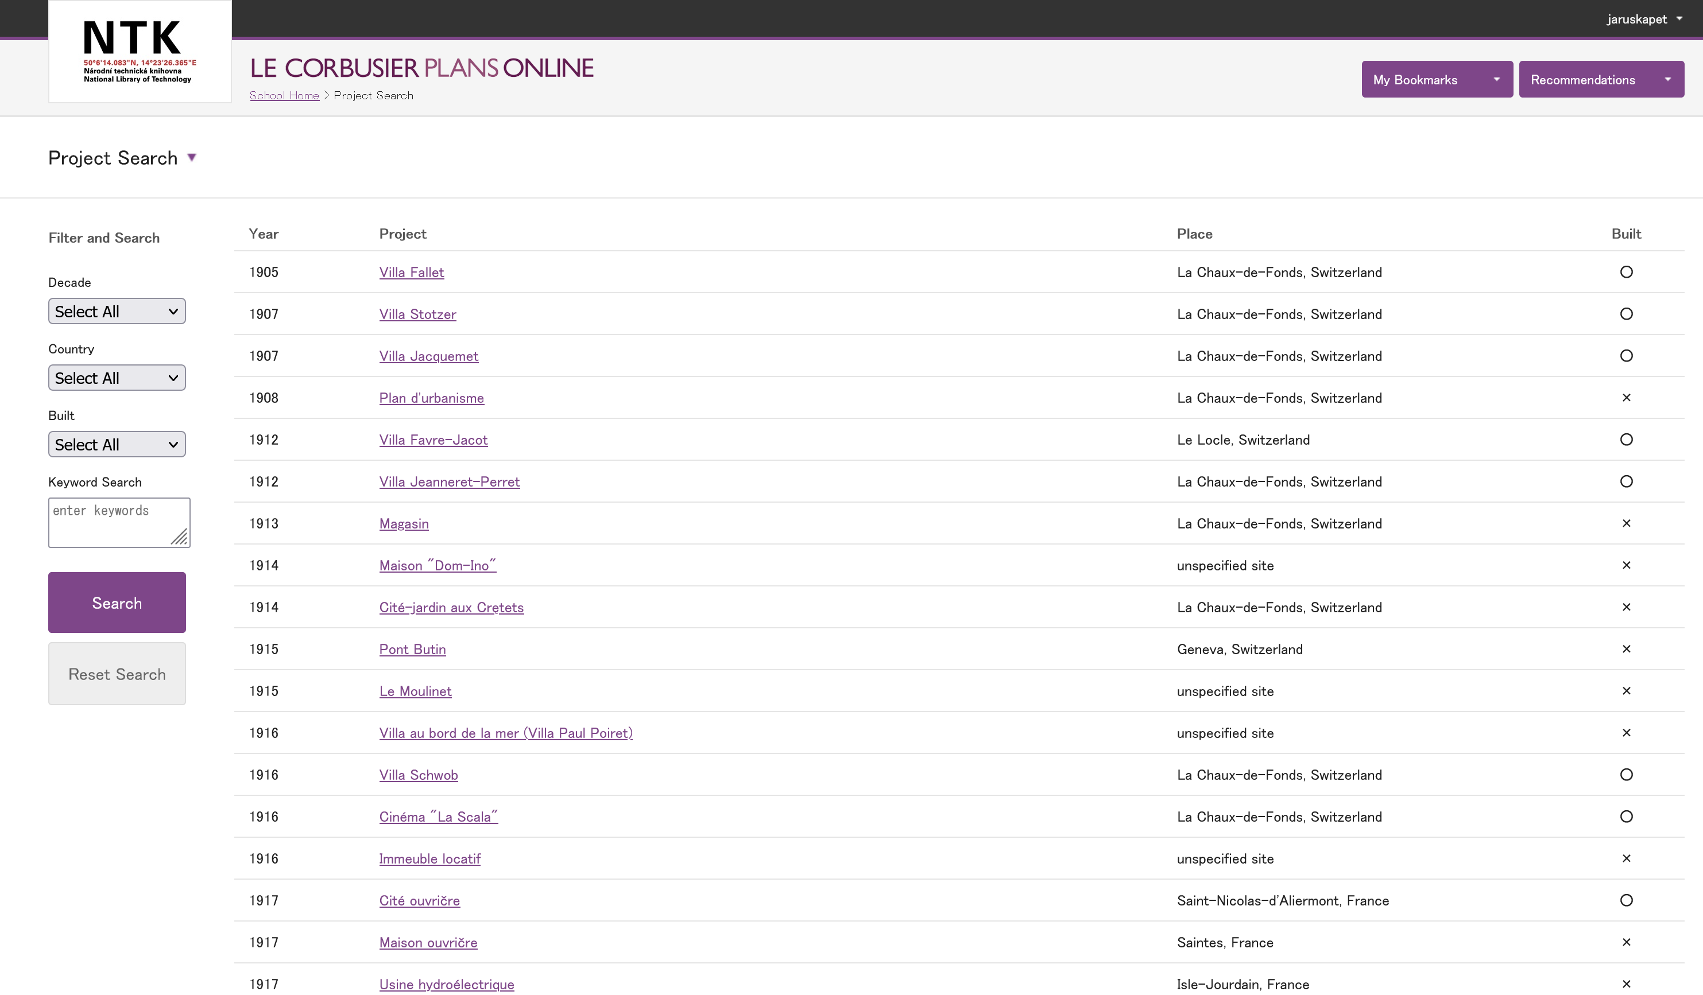The image size is (1703, 995).
Task: Click the Place column header
Action: (x=1194, y=234)
